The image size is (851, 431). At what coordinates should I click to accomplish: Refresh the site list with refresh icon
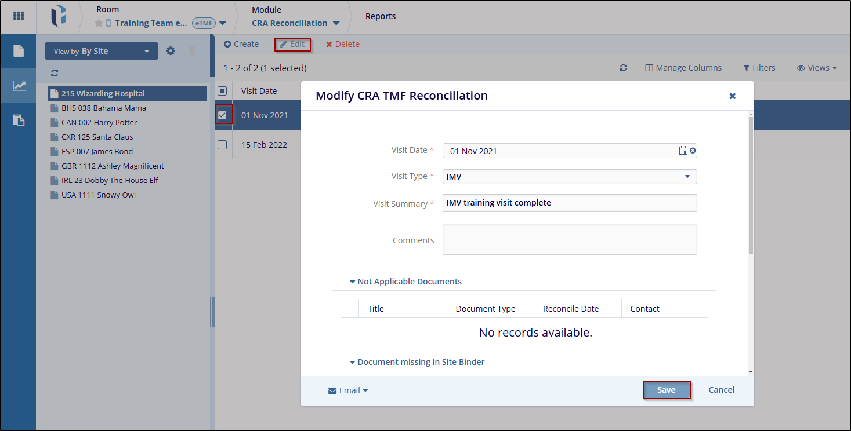point(55,73)
